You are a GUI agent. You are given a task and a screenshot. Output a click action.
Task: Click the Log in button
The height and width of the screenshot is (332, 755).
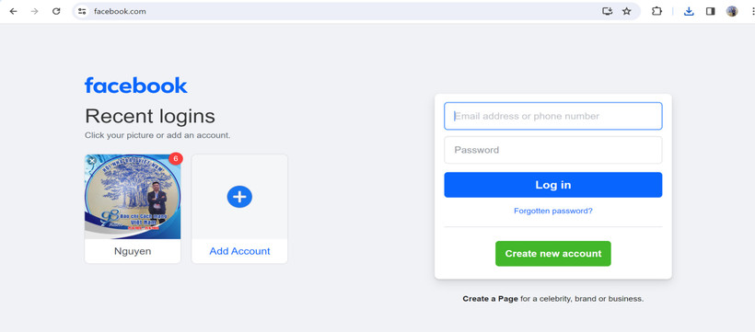552,185
